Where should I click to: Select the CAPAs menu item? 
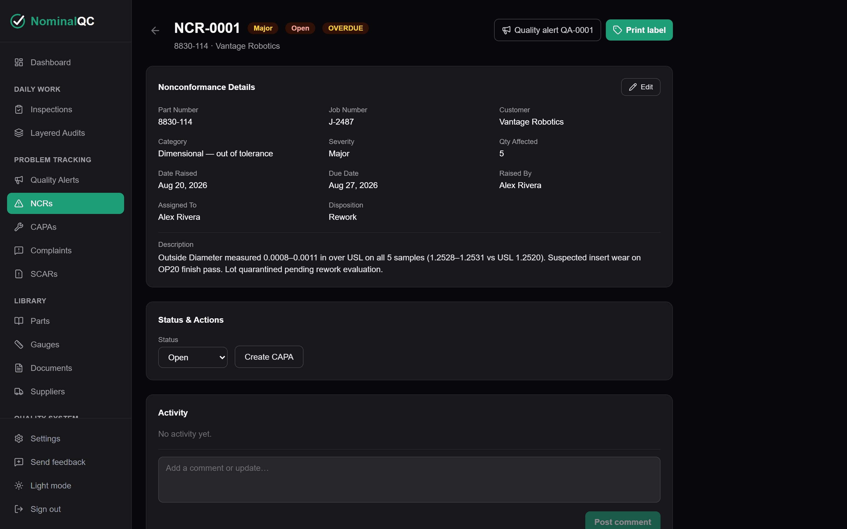coord(66,227)
